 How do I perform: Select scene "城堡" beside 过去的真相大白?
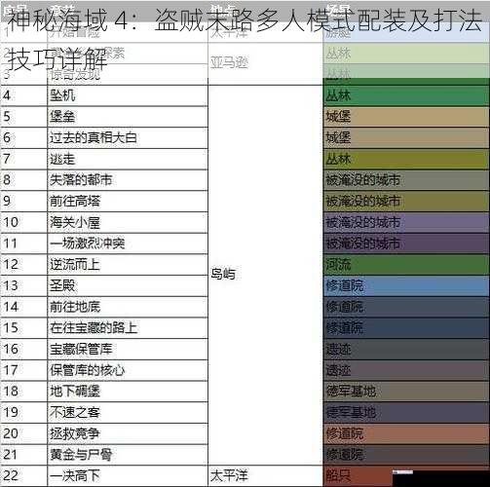pyautogui.click(x=406, y=138)
